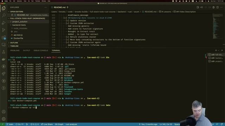The image size is (225, 126).
Task: Click the 'brooks' breadcrumb segment
Action: click(62, 12)
